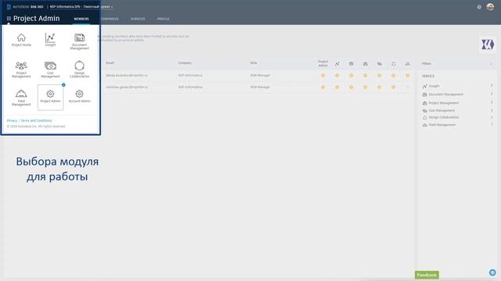Collapse the Filters panel chevron
This screenshot has width=501, height=281.
(x=491, y=64)
